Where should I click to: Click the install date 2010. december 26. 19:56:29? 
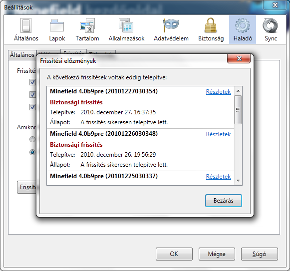click(x=118, y=154)
